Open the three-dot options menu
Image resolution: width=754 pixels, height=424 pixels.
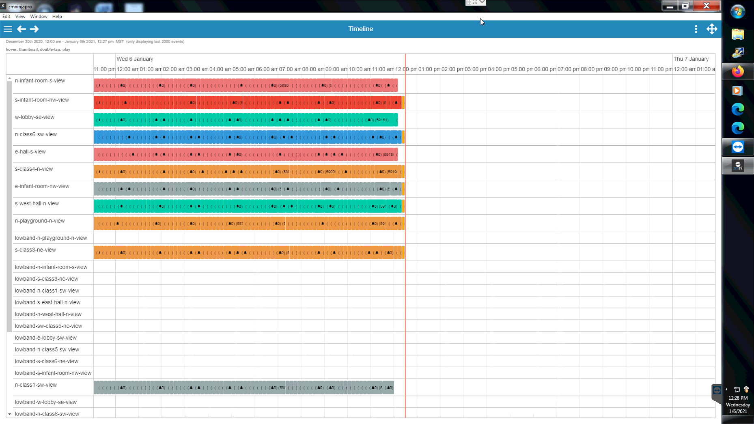click(x=696, y=29)
